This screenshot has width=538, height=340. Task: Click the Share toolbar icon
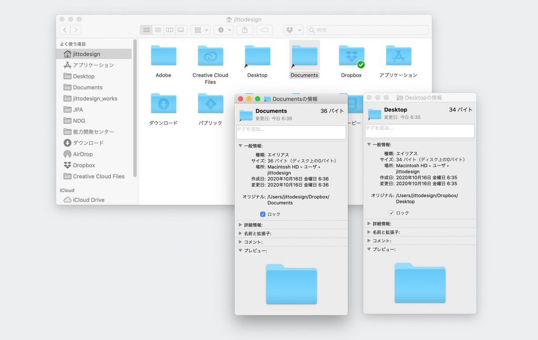click(245, 30)
